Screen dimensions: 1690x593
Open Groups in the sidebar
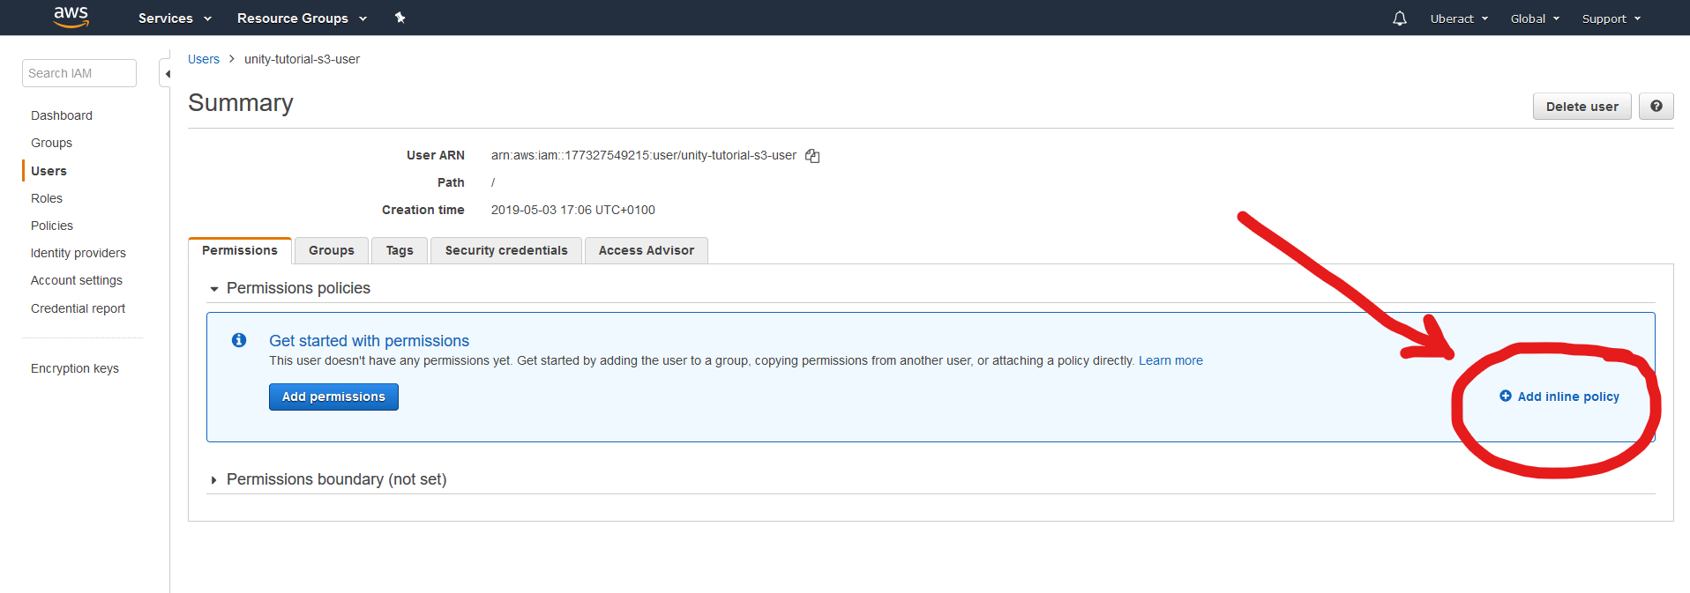pyautogui.click(x=51, y=143)
